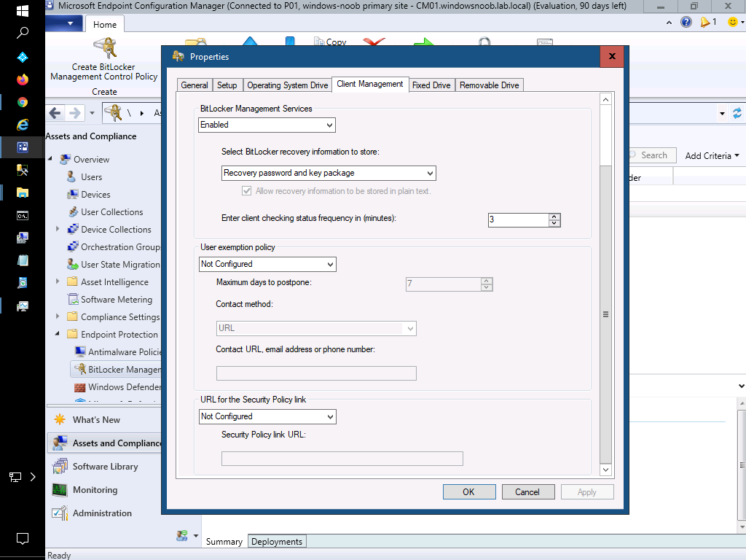Close the Properties dialog with the X
The height and width of the screenshot is (560, 746).
612,57
